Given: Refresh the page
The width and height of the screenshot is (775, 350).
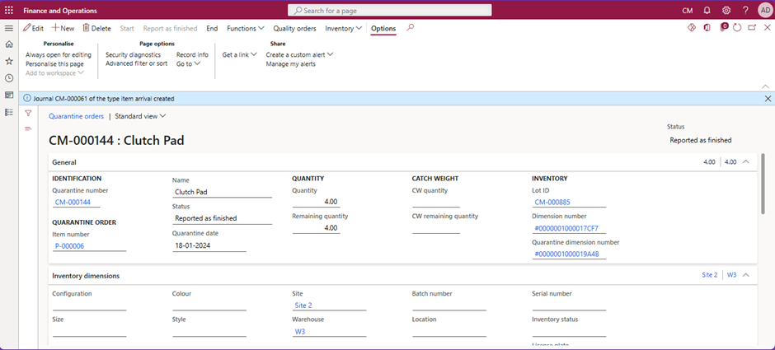Looking at the screenshot, I should (x=737, y=28).
